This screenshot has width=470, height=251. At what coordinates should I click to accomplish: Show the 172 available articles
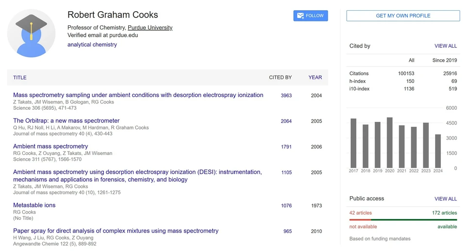[x=444, y=213]
